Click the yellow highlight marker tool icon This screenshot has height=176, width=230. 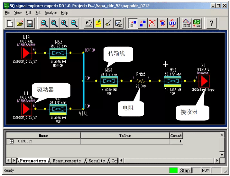point(98,23)
